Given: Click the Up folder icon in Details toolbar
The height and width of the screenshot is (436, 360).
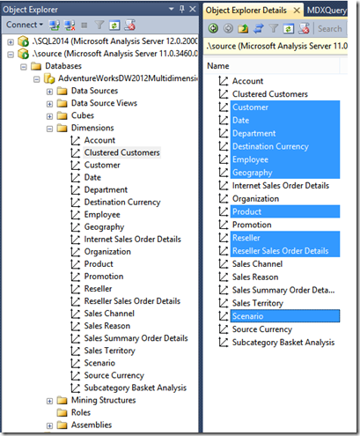Looking at the screenshot, I should tap(243, 28).
